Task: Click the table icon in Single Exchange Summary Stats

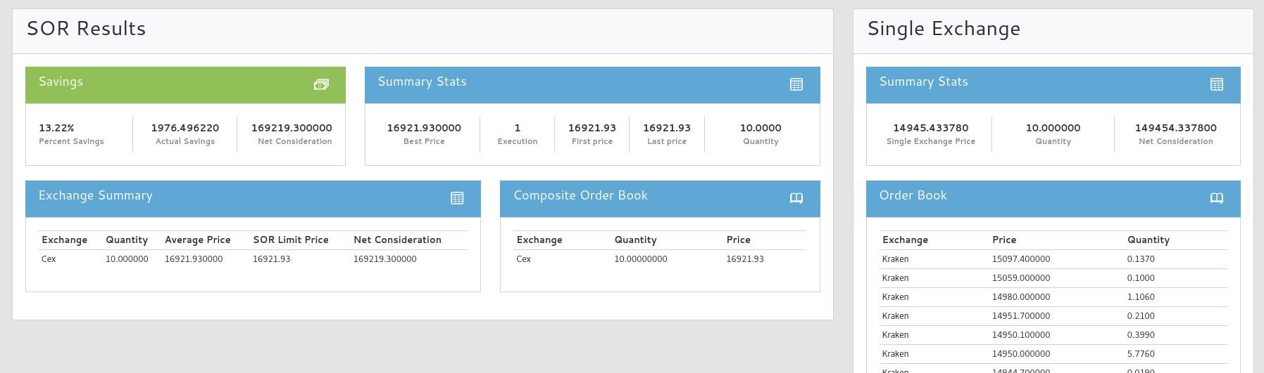Action: [x=1217, y=84]
